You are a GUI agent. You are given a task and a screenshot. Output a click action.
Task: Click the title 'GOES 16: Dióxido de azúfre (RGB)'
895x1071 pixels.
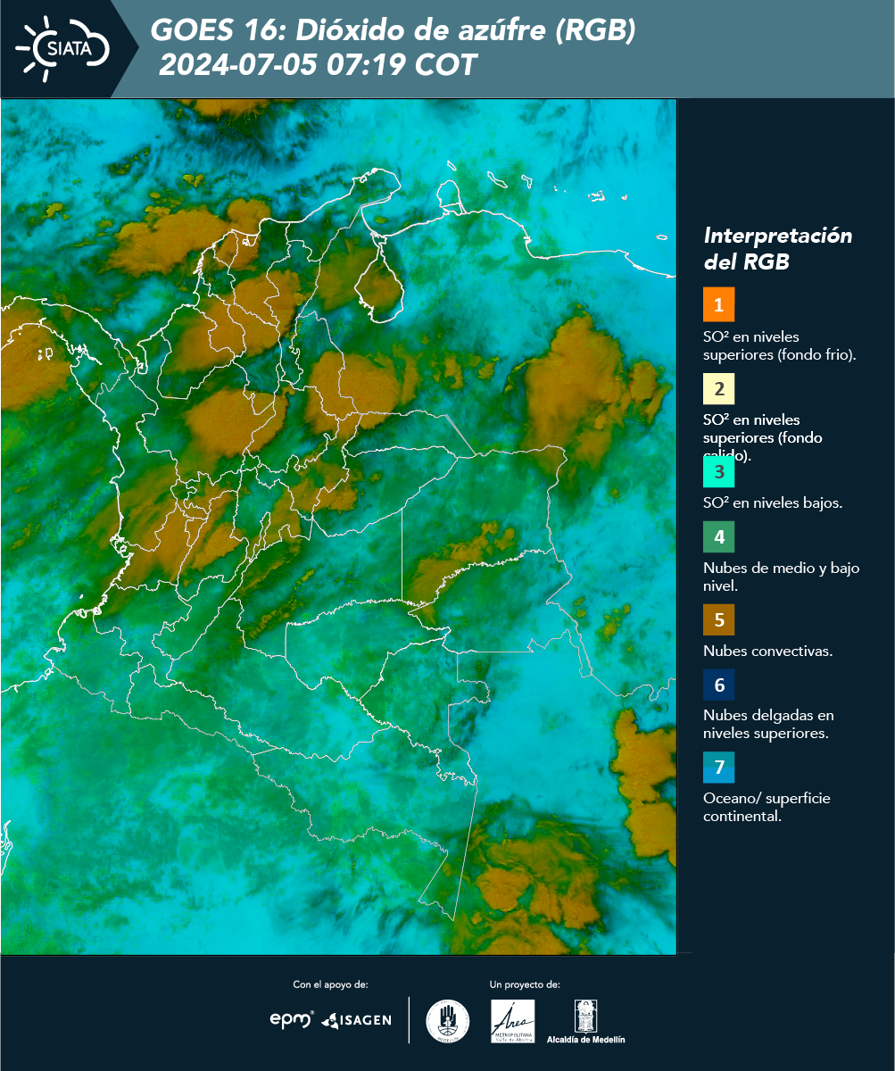(x=393, y=30)
